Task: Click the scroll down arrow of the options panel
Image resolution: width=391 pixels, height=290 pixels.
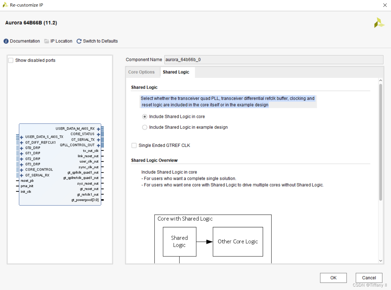Action: click(380, 261)
